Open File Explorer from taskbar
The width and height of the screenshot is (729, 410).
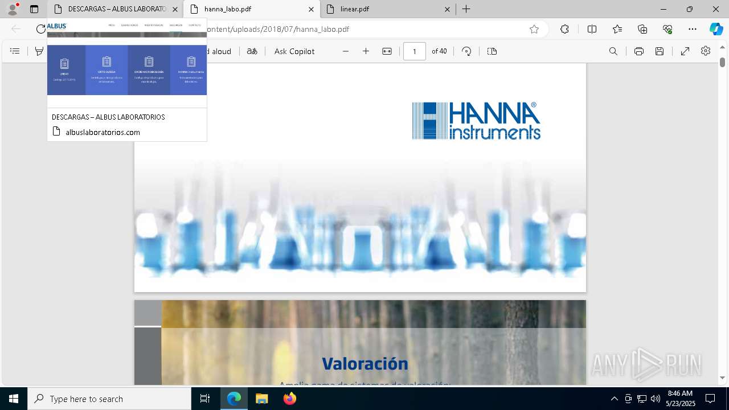pyautogui.click(x=261, y=399)
